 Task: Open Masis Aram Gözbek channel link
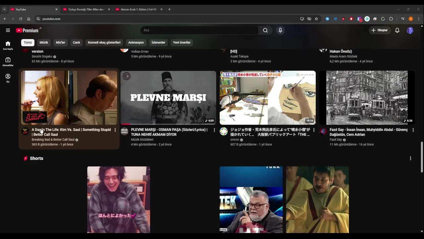click(344, 56)
